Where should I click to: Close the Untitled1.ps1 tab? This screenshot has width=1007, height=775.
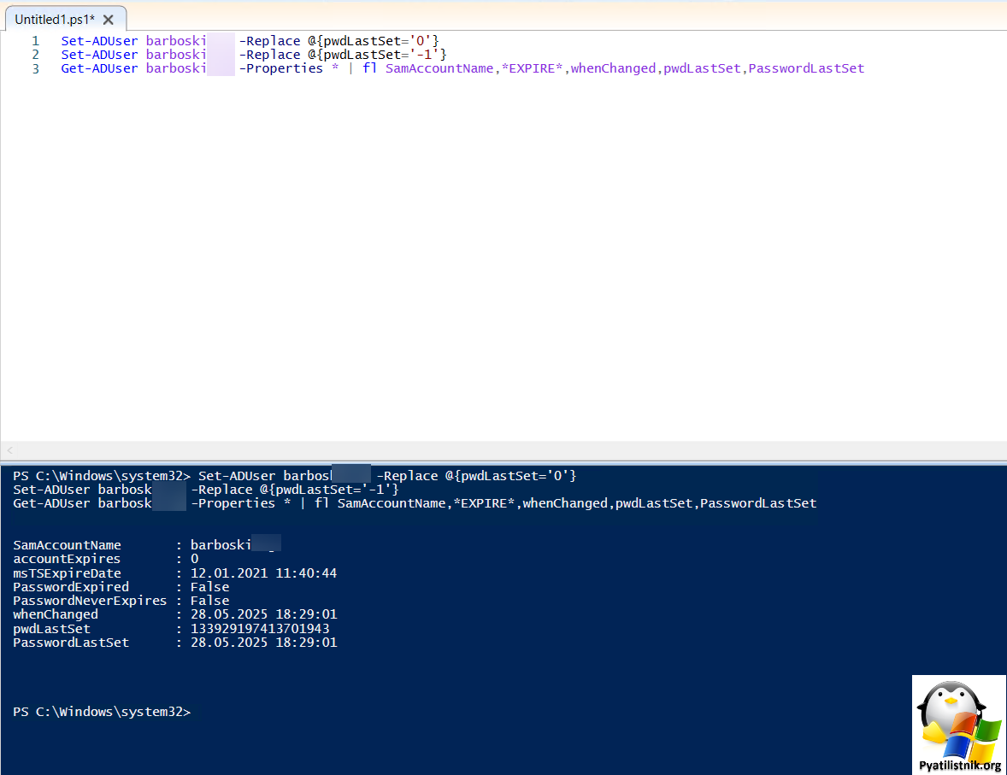pos(109,20)
